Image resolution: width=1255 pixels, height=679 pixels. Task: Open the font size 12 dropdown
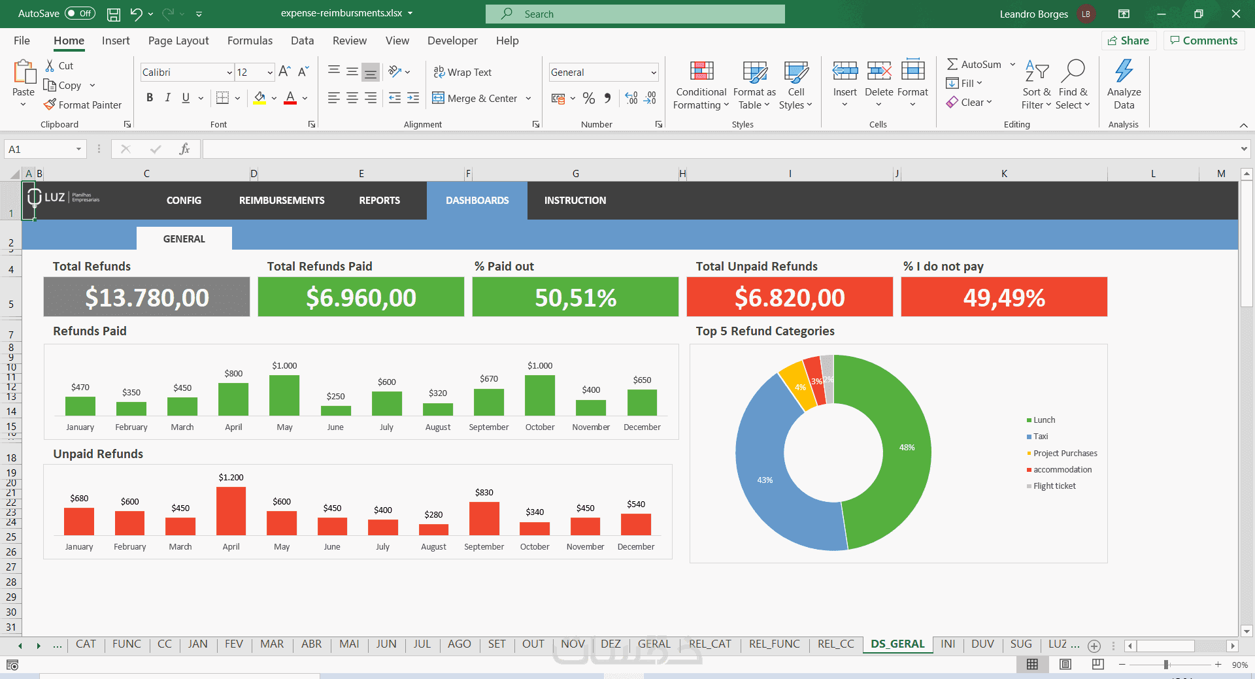point(270,73)
